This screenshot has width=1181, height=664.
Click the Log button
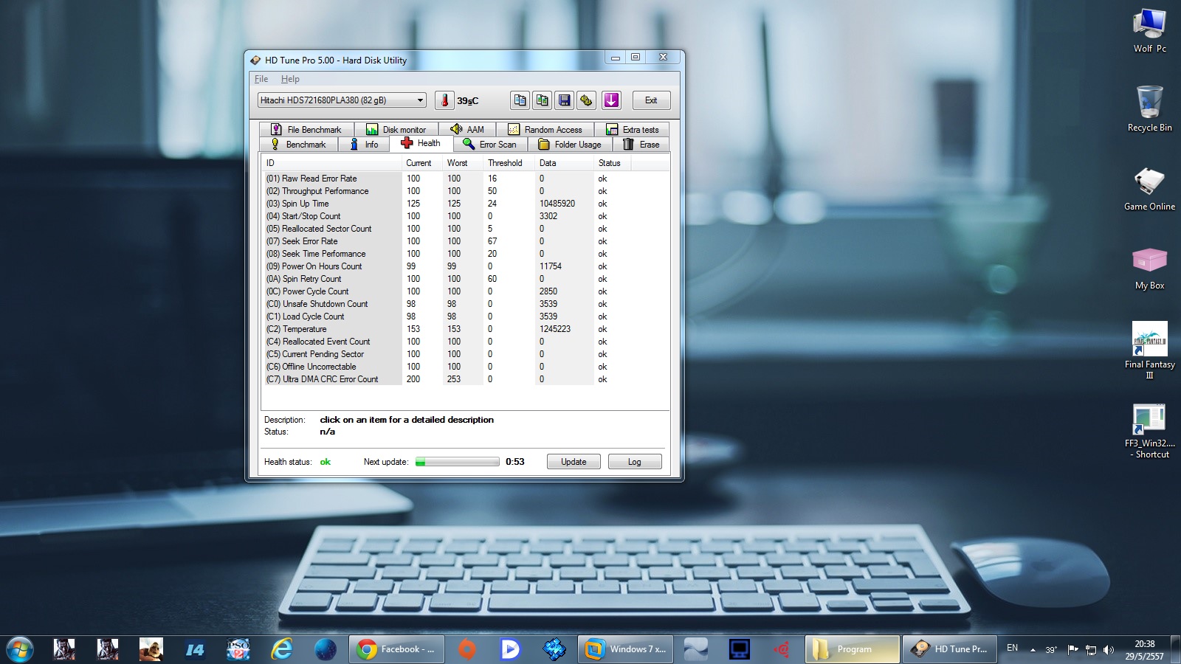[635, 462]
